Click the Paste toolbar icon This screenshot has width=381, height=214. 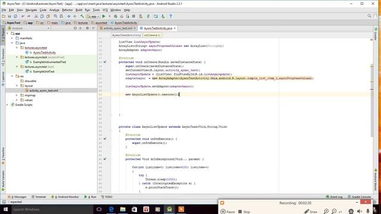click(48, 16)
